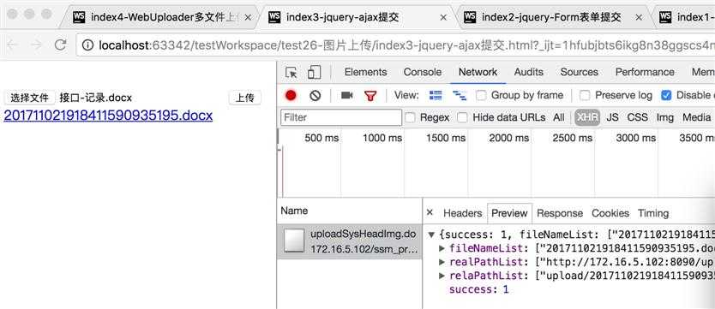Filter requests by Img type

(664, 117)
